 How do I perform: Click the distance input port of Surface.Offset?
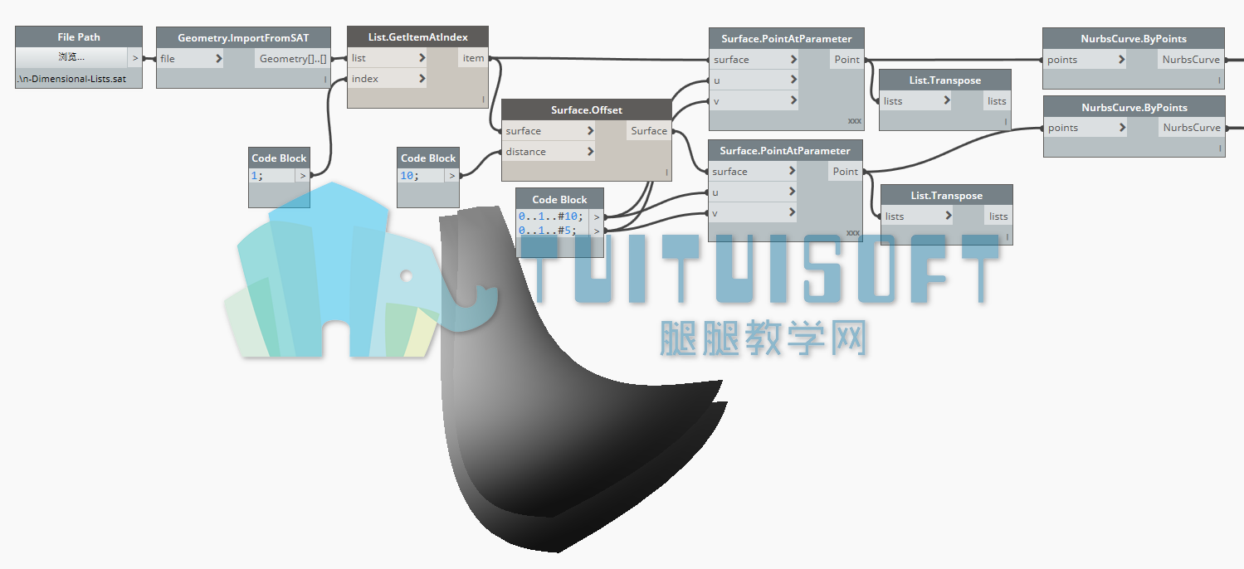(x=549, y=152)
